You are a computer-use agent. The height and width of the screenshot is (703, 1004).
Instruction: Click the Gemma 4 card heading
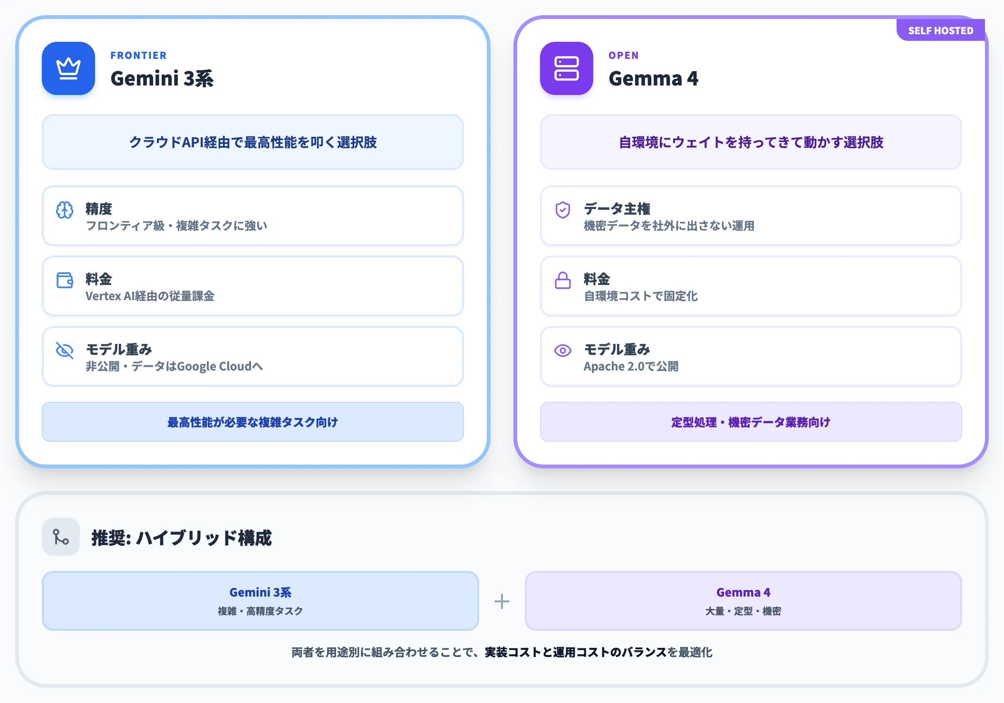tap(654, 78)
